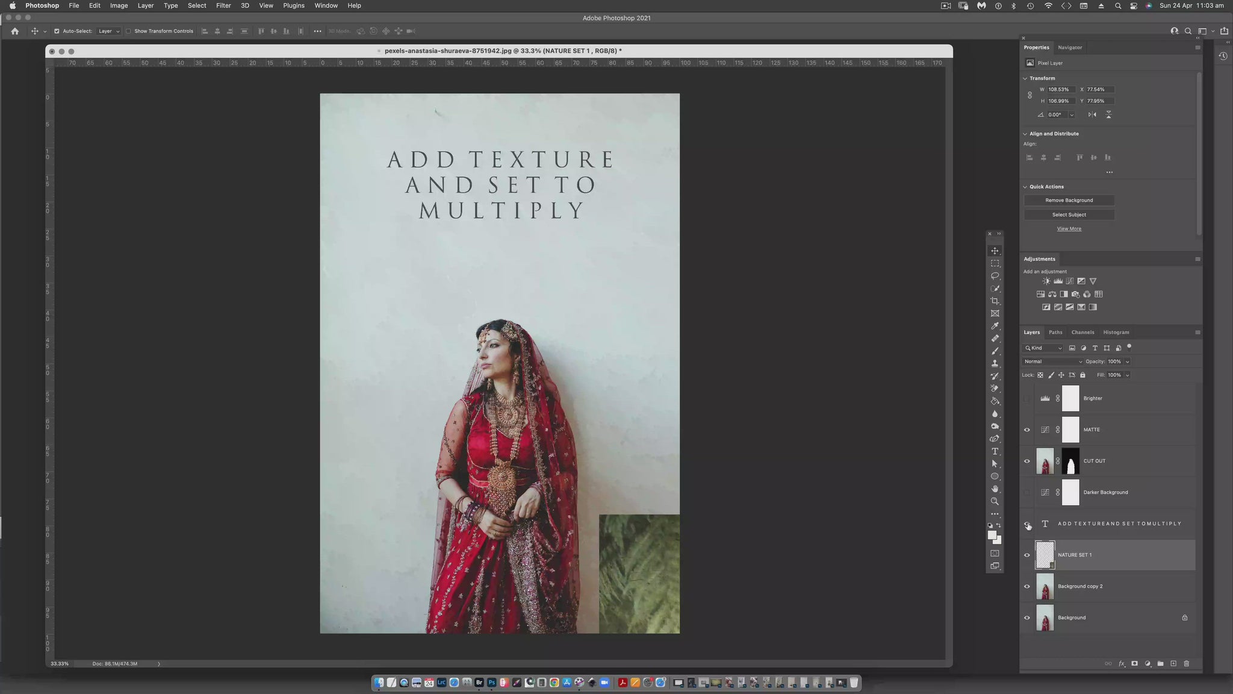Select the Lasso tool
This screenshot has height=694, width=1233.
[995, 276]
